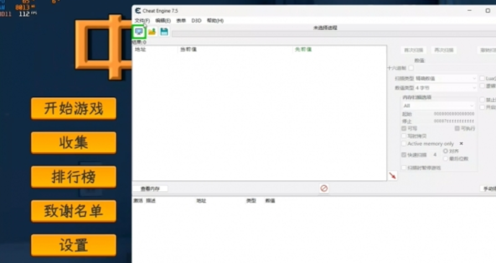Click the 起始 start address input field
496x263 pixels.
pyautogui.click(x=453, y=114)
